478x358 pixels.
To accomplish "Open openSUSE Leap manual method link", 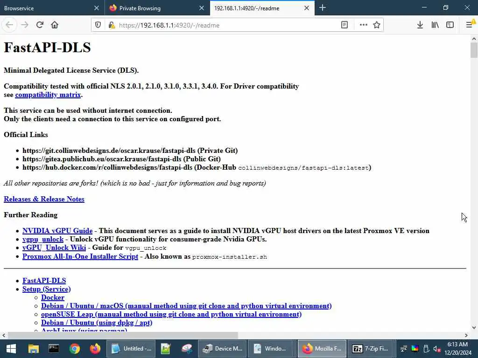I will click(171, 314).
